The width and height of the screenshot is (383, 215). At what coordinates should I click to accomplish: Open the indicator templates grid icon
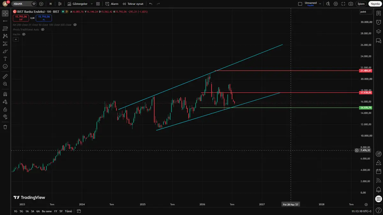click(98, 4)
